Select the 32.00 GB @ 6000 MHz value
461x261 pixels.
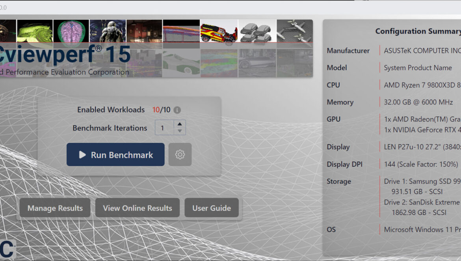[x=418, y=102]
